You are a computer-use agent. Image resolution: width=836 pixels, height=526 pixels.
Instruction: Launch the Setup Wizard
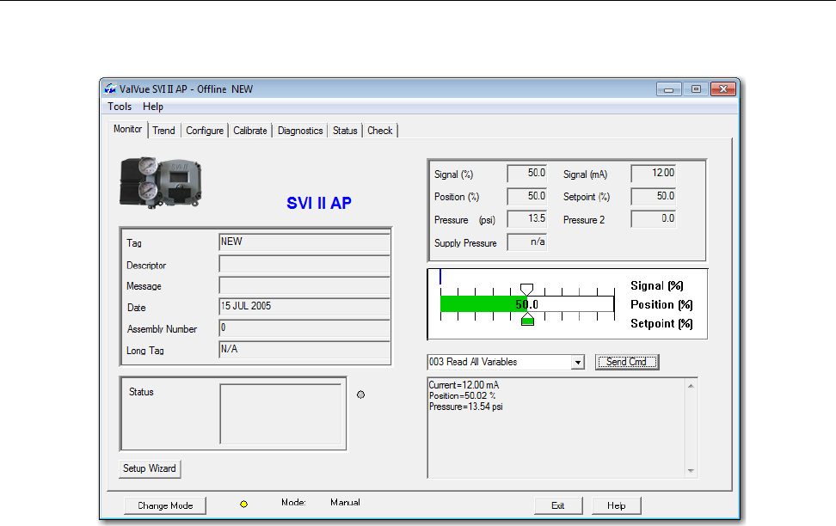point(150,468)
